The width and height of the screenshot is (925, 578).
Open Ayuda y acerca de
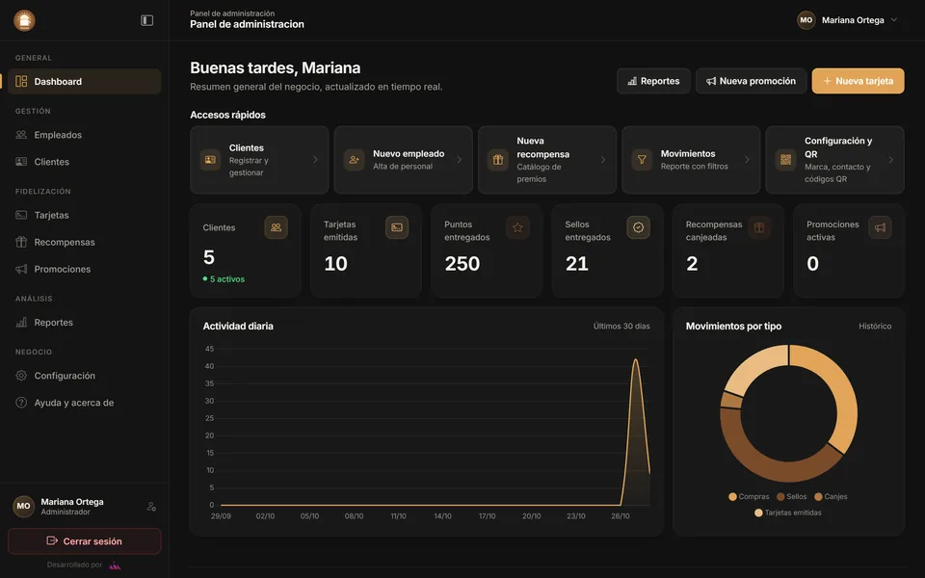tap(85, 403)
